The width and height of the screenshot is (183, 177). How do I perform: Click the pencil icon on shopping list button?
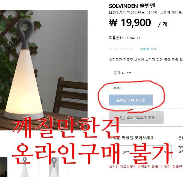[x=123, y=118]
